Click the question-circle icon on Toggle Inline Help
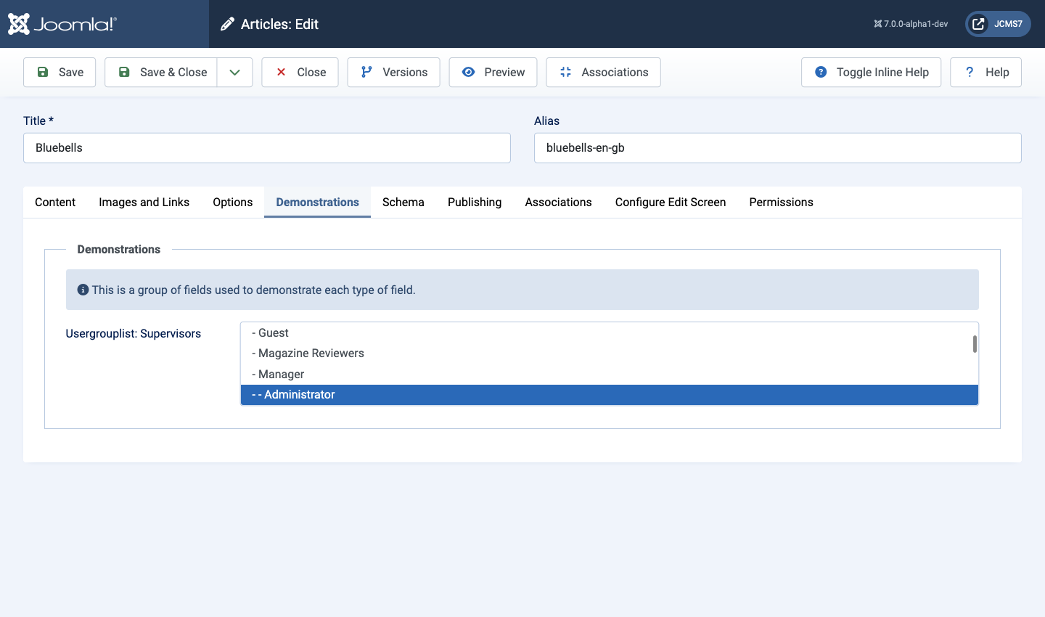Image resolution: width=1045 pixels, height=617 pixels. 821,72
